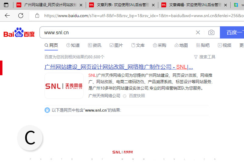Click the 广州天传网络公司 source link

pyautogui.click(x=104, y=96)
